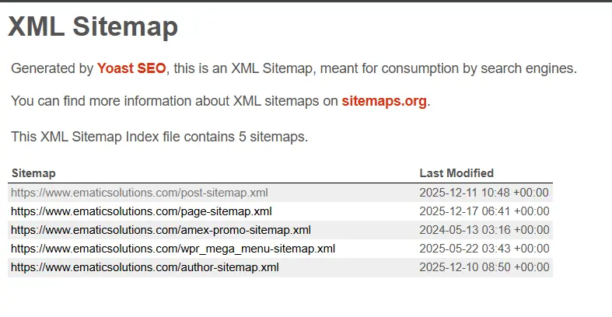
Task: Follow the sitemaps.org link
Action: pyautogui.click(x=384, y=102)
